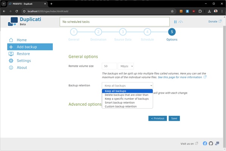Pause Duplicati with the pause icon
Image resolution: width=226 pixels, height=151 pixels.
pos(175,22)
